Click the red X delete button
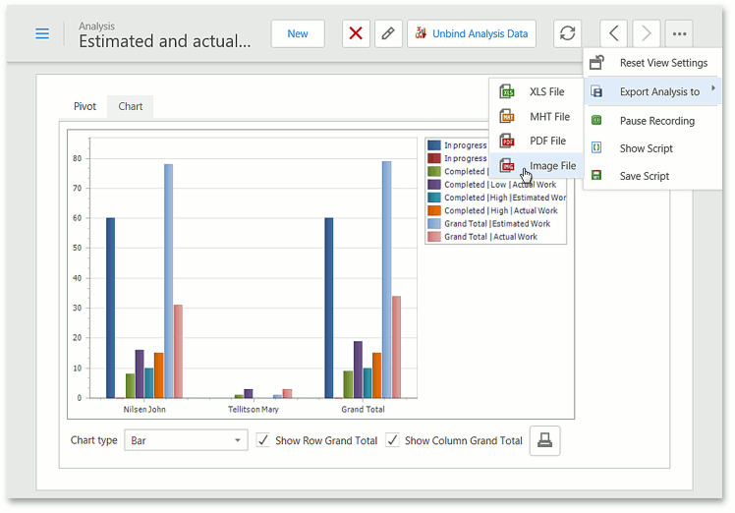Image resolution: width=735 pixels, height=513 pixels. 356,33
